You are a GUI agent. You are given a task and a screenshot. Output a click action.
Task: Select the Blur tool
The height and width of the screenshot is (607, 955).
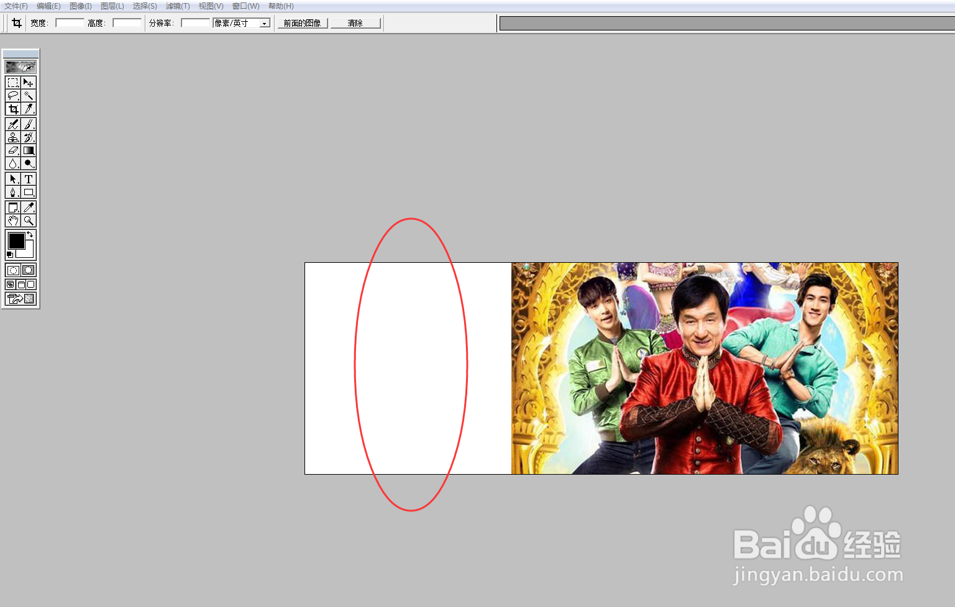tap(13, 163)
